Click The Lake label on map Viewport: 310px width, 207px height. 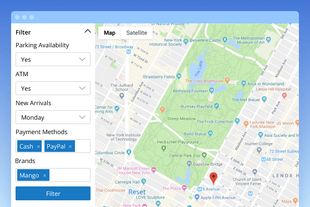pos(199,68)
